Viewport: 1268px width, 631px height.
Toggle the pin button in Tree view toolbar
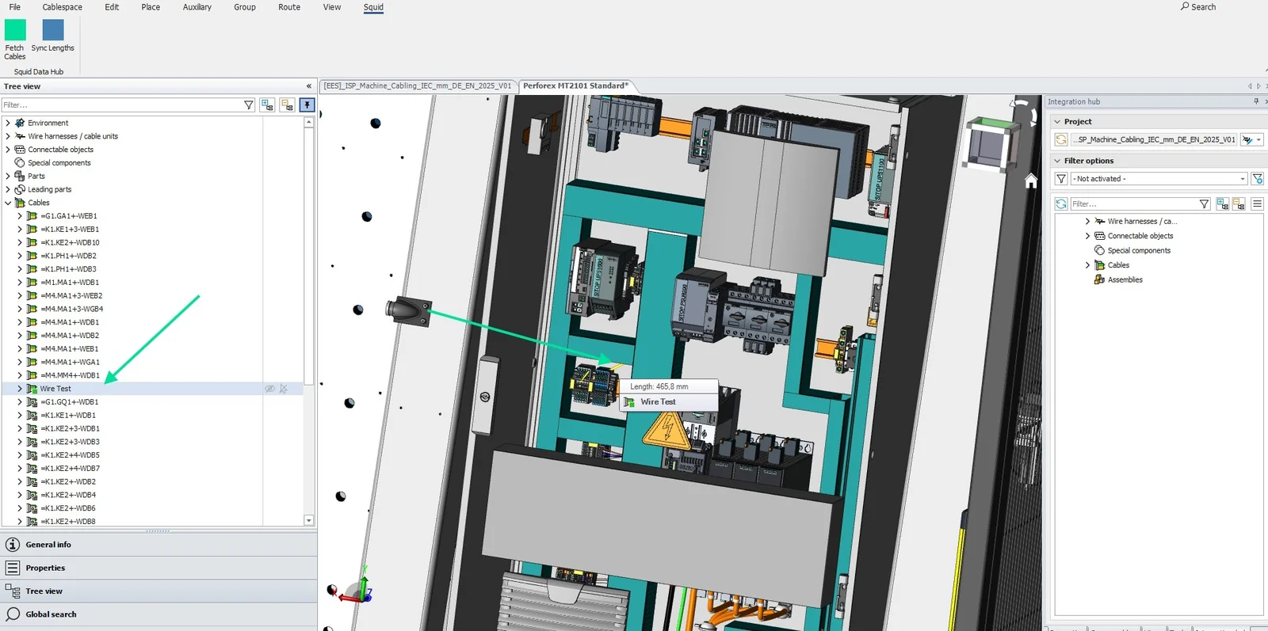point(307,105)
